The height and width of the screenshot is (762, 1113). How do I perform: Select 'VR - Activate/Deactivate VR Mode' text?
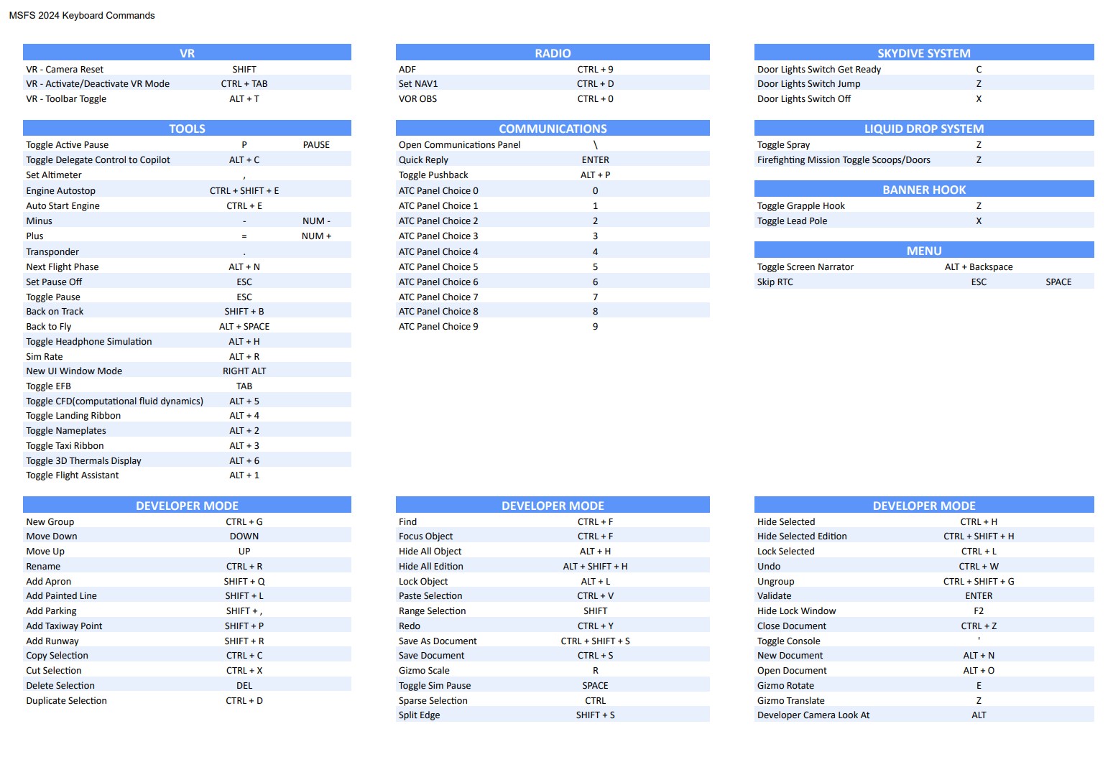[x=98, y=84]
